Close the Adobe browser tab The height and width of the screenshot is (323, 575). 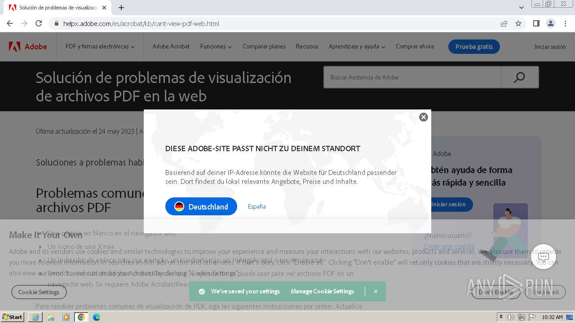104,8
